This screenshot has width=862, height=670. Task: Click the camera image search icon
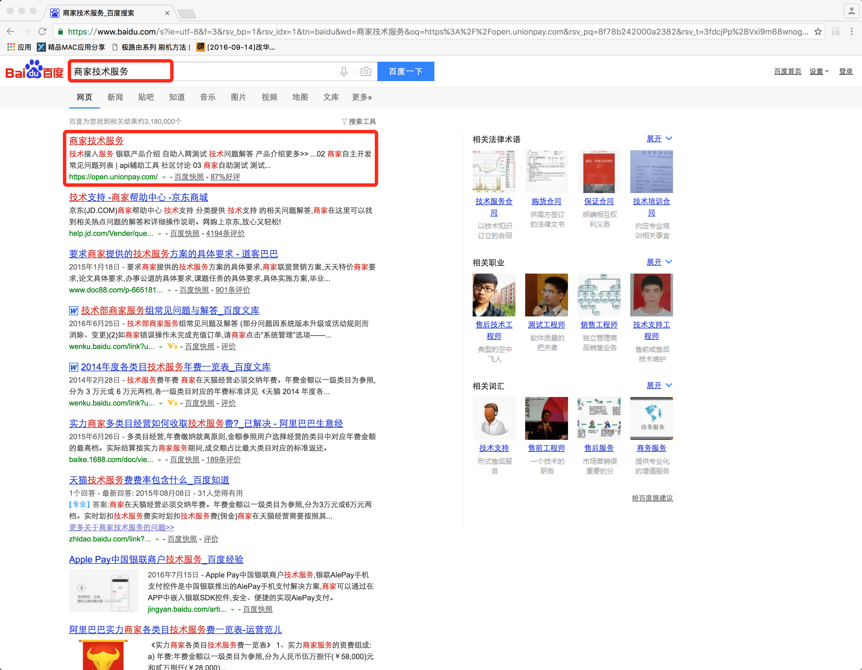tap(366, 71)
